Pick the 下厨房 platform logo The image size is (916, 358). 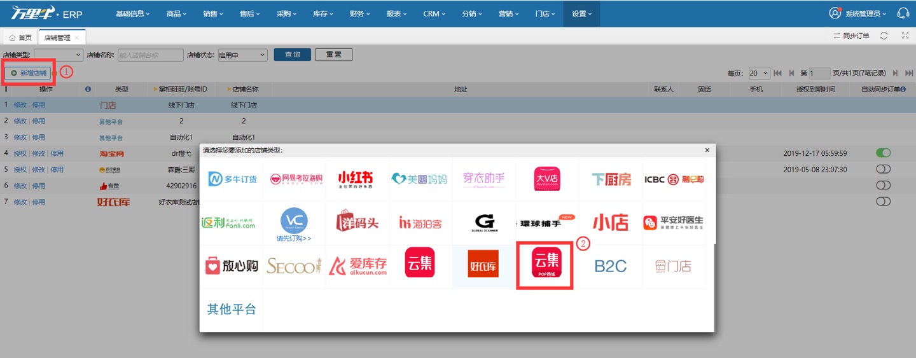click(611, 179)
